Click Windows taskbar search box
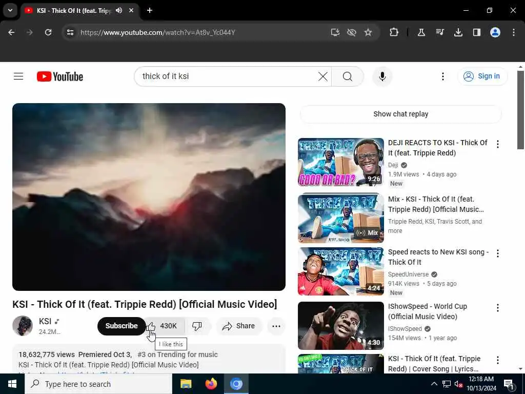This screenshot has width=525, height=394. pyautogui.click(x=98, y=384)
